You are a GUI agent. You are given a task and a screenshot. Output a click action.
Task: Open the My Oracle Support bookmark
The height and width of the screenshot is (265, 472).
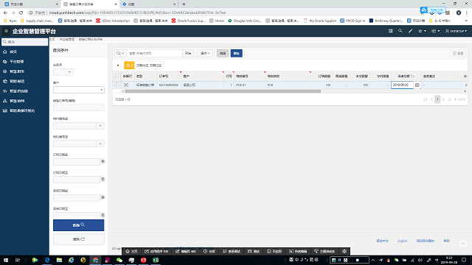(320, 21)
